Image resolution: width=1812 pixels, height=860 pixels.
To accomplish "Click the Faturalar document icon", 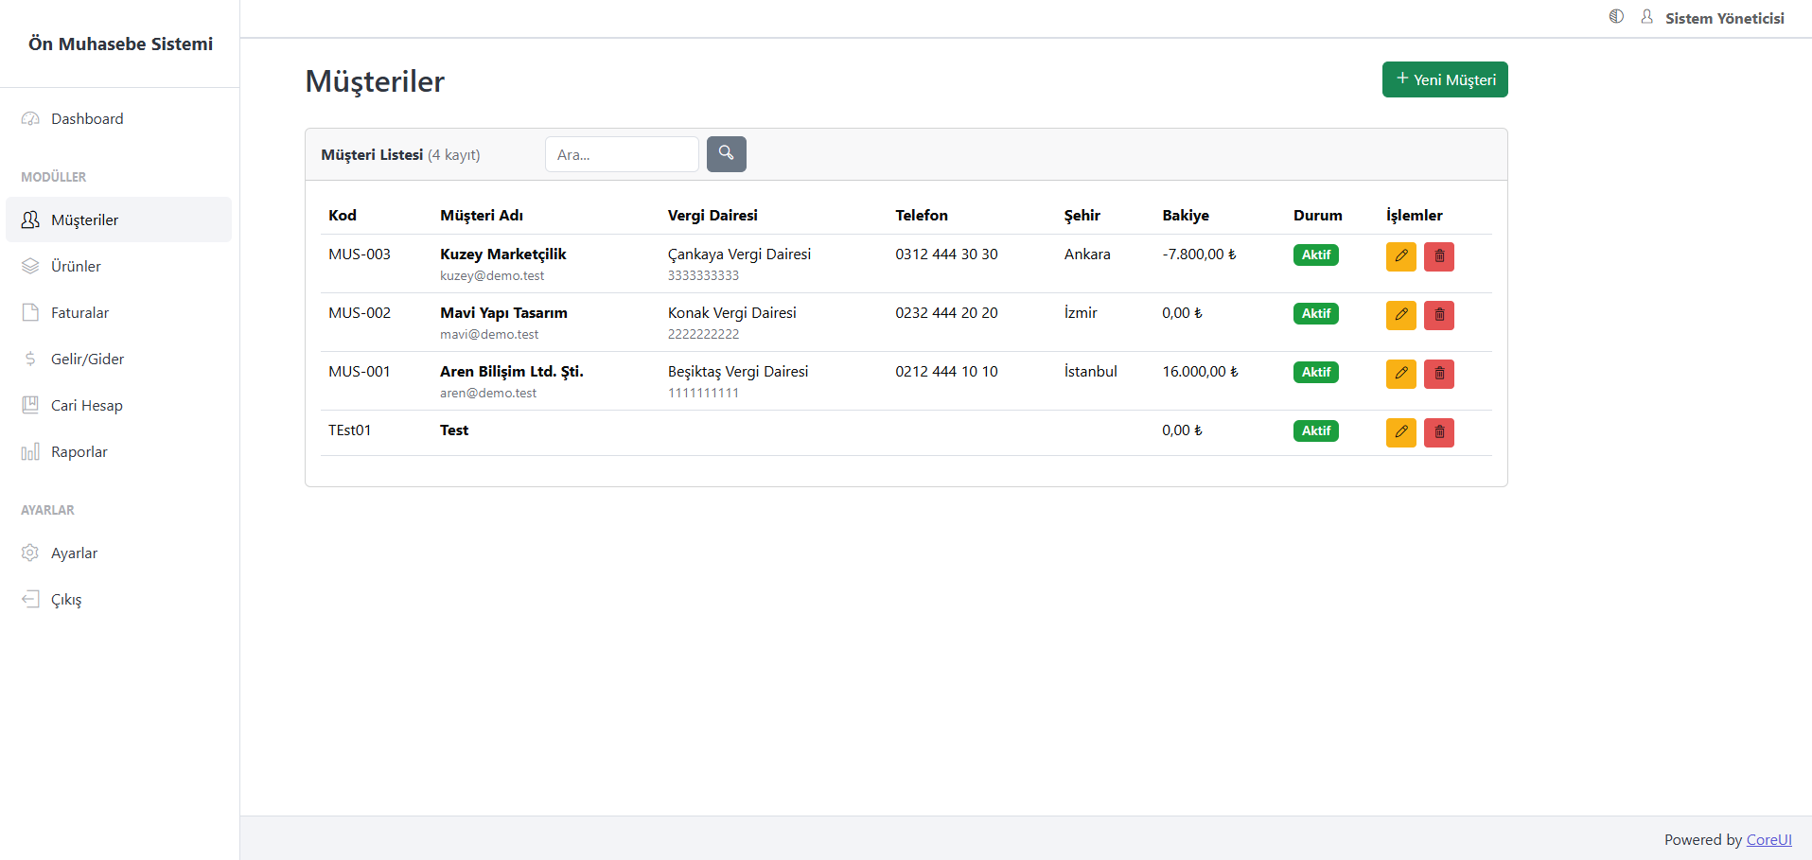I will pos(30,312).
